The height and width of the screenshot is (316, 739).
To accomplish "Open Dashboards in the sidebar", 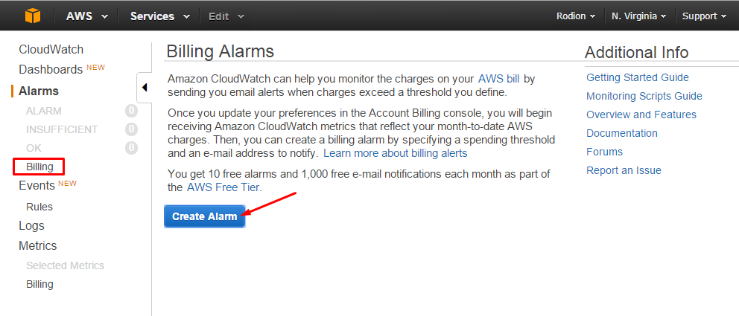I will point(51,70).
